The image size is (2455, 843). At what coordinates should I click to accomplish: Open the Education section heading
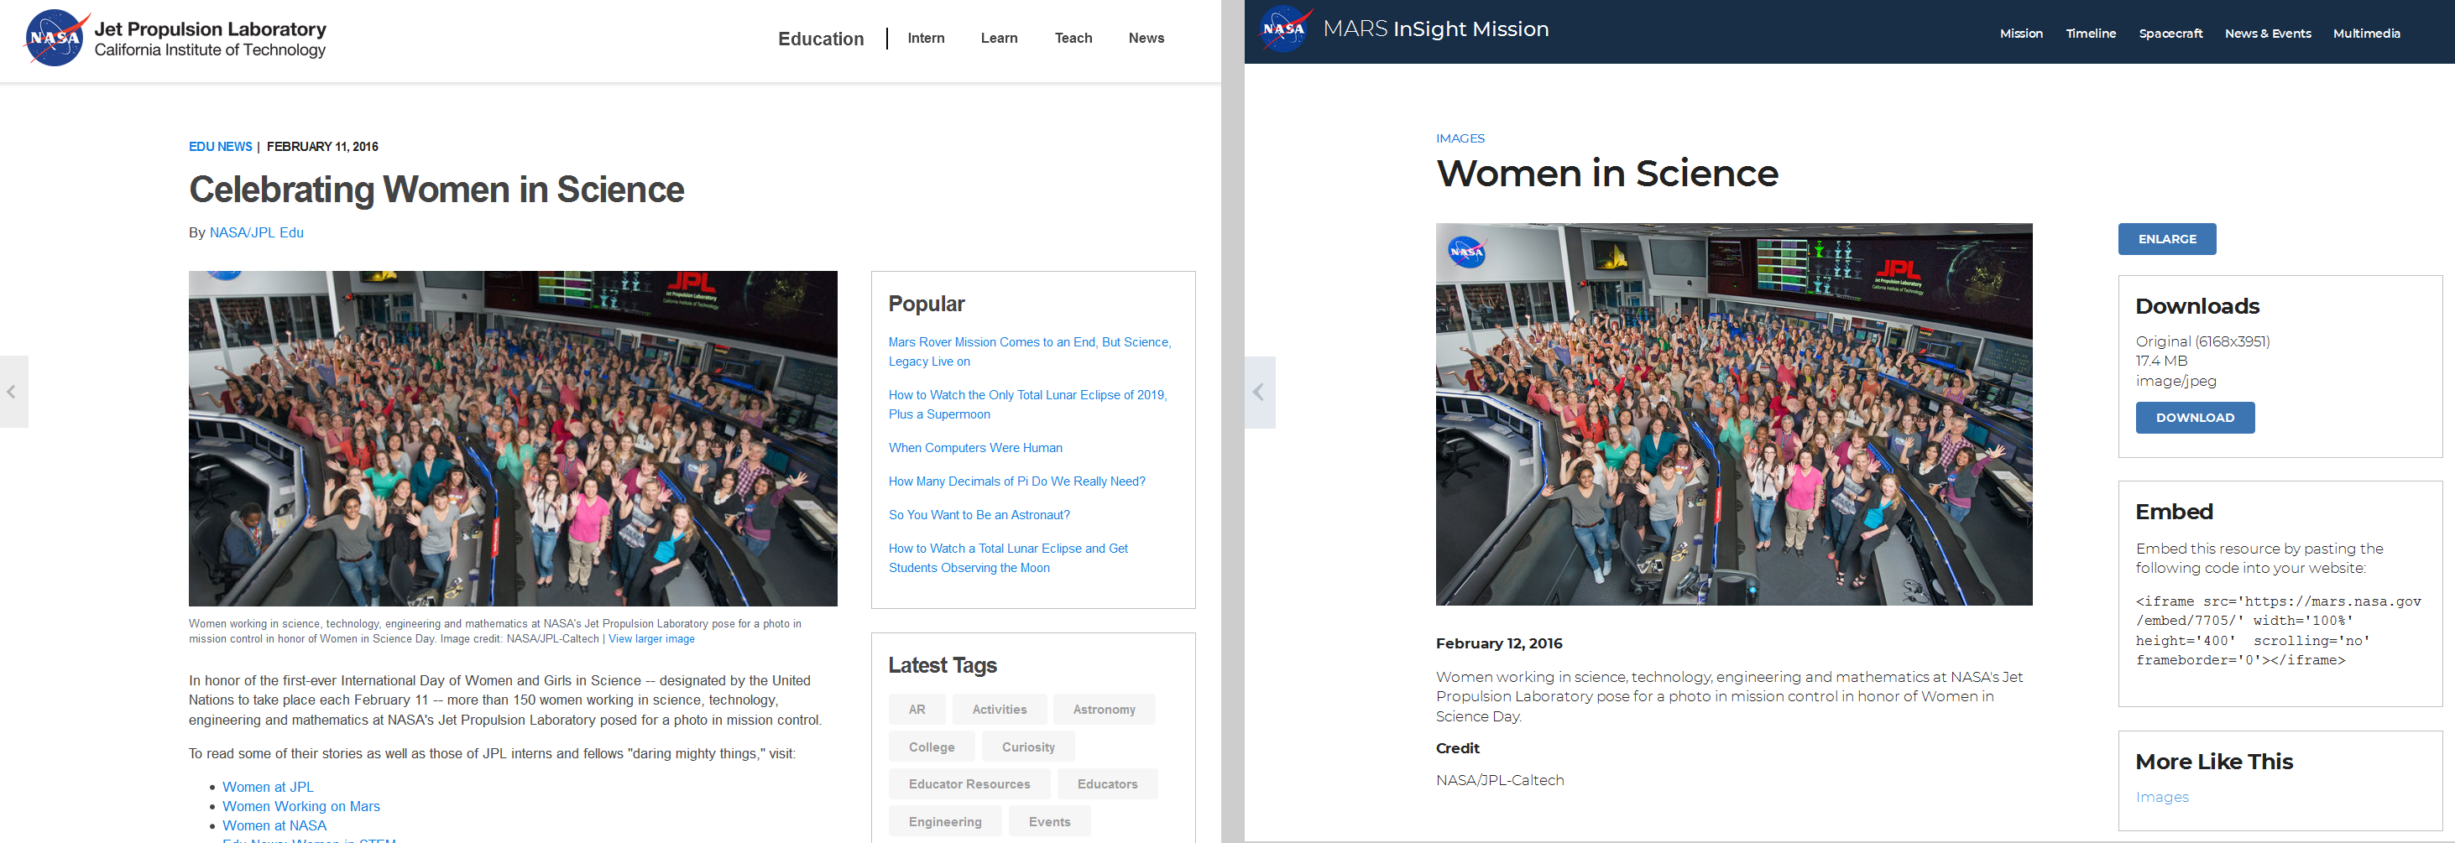click(821, 39)
